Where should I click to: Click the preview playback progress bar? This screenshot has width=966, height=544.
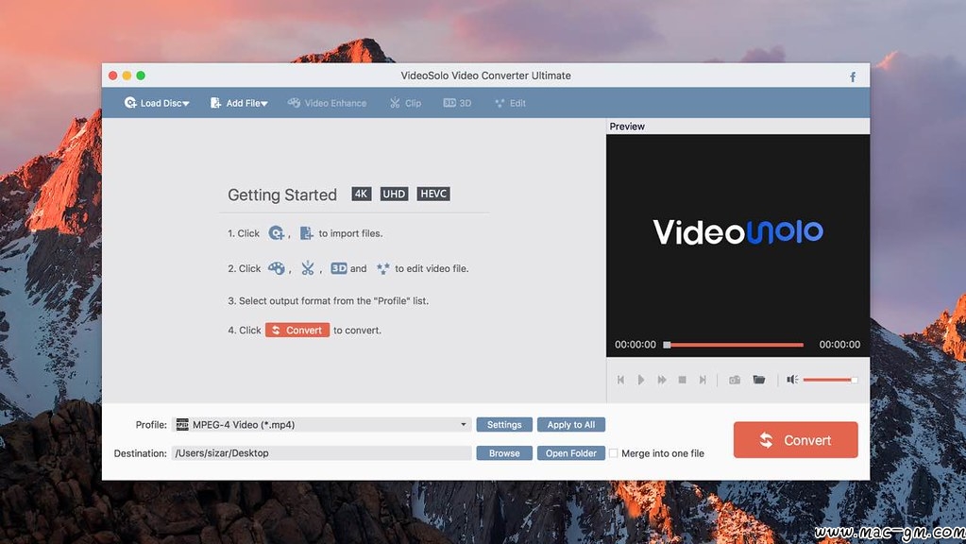point(733,345)
